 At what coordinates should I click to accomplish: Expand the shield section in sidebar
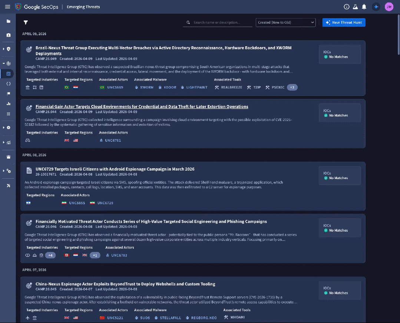click(4, 49)
